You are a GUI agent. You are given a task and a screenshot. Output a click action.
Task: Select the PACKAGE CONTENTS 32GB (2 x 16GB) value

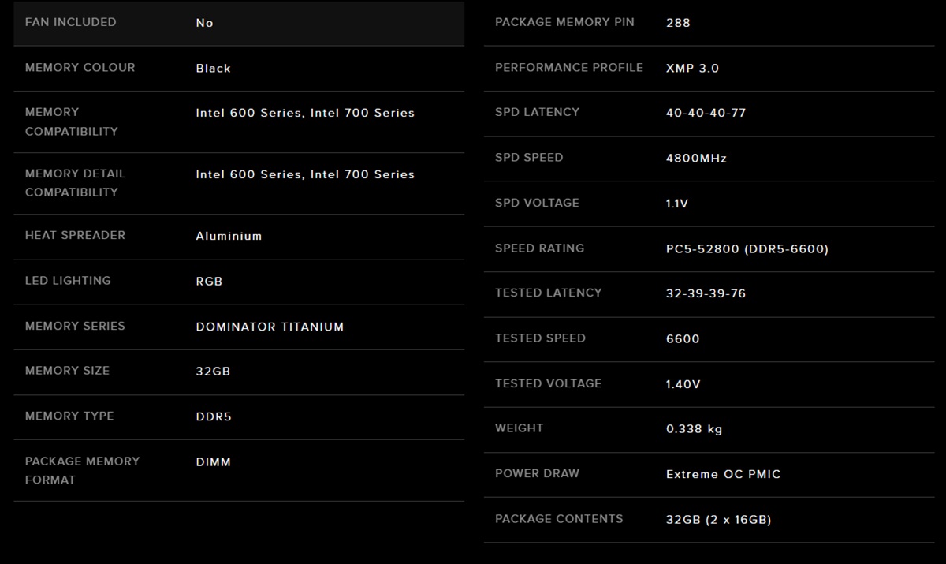[718, 520]
